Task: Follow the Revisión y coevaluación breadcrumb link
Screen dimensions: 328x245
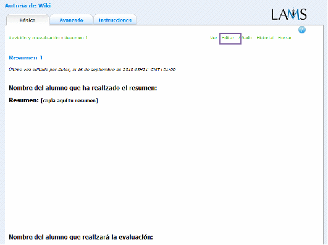Action: tap(35, 38)
